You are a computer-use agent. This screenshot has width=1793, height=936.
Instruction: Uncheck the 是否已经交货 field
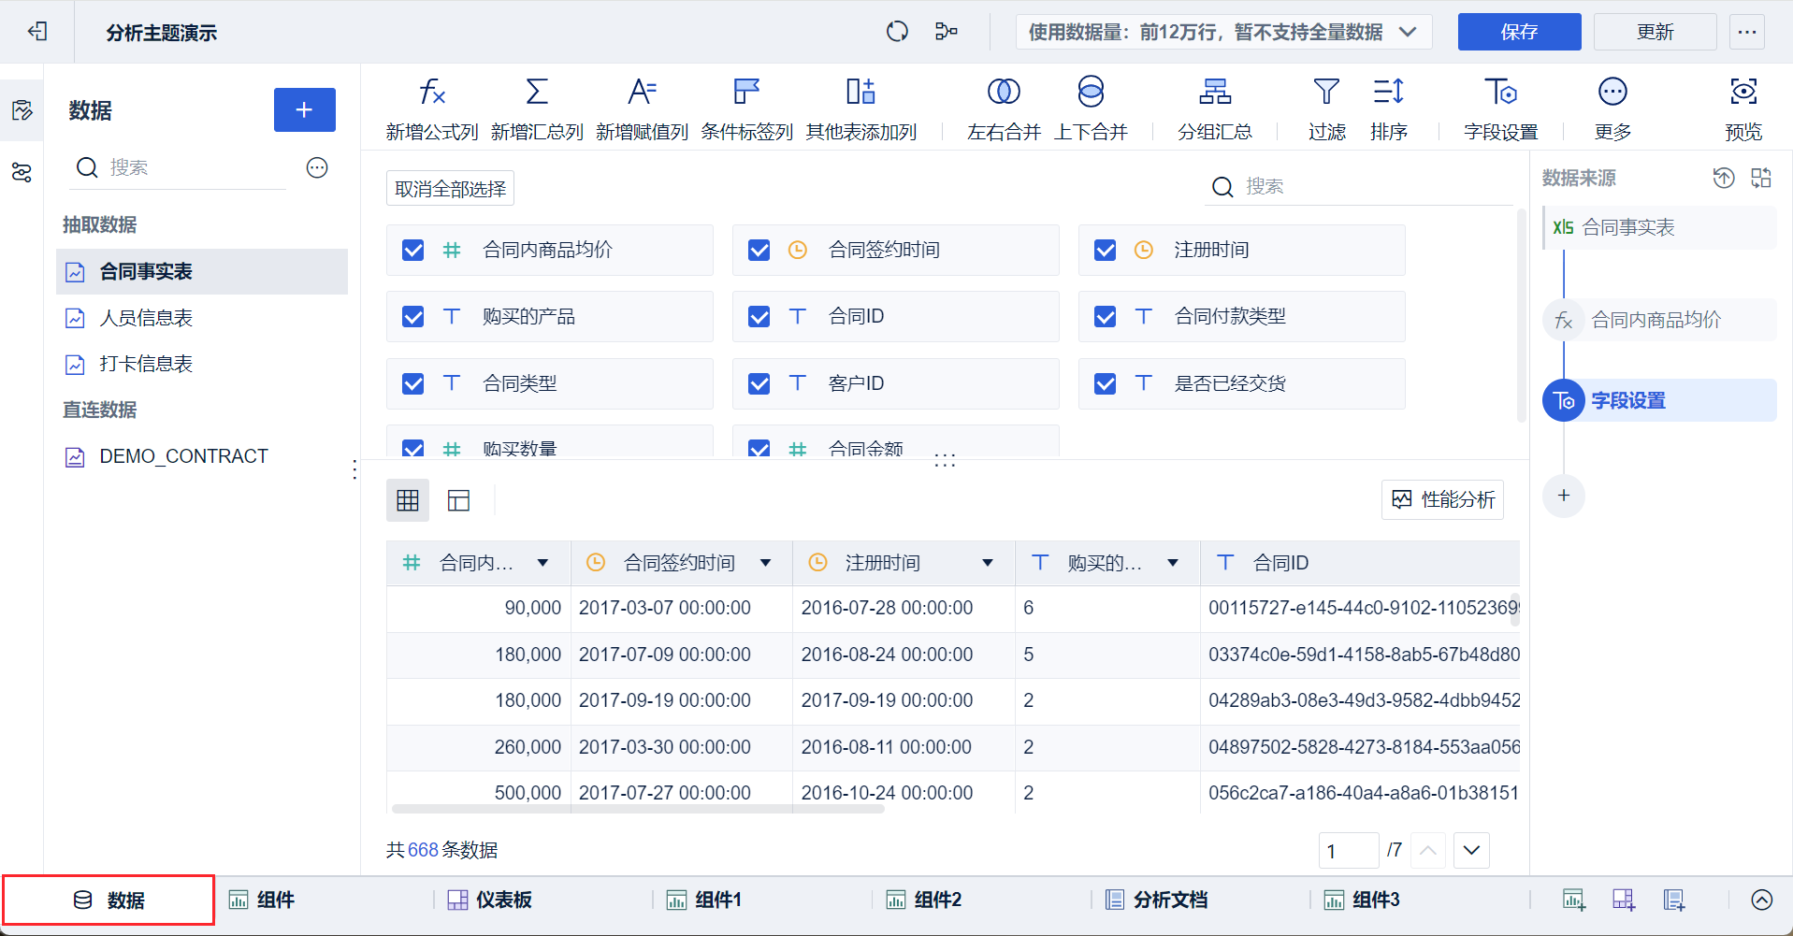tap(1106, 383)
